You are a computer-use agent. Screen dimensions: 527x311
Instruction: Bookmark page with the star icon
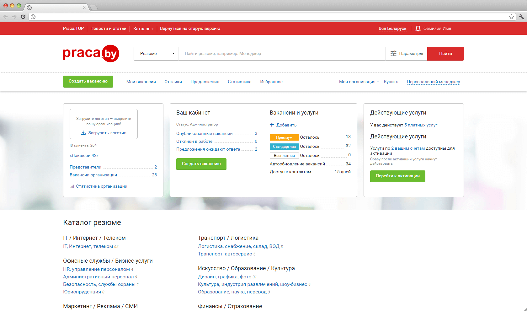click(x=511, y=17)
